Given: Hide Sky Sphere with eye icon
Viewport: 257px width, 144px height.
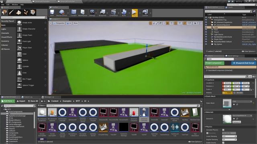Looking at the screenshot, I should point(206,44).
